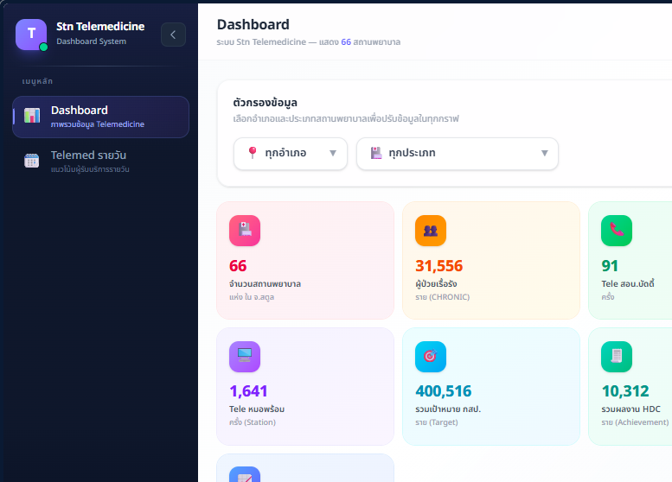Viewport: 672px width, 482px height.
Task: Click the ราย (CHRONIC) caption
Action: point(442,297)
